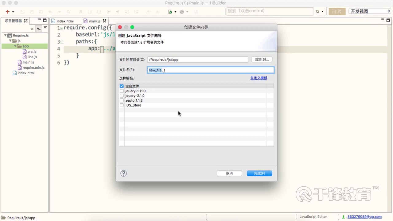The image size is (393, 221).
Task: Maximize the editor area via top-right icon
Action: [388, 20]
